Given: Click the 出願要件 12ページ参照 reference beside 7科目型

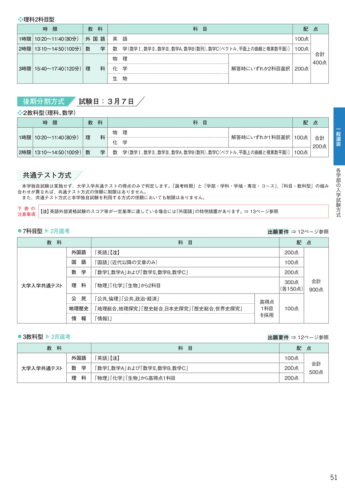Looking at the screenshot, I should tap(298, 232).
